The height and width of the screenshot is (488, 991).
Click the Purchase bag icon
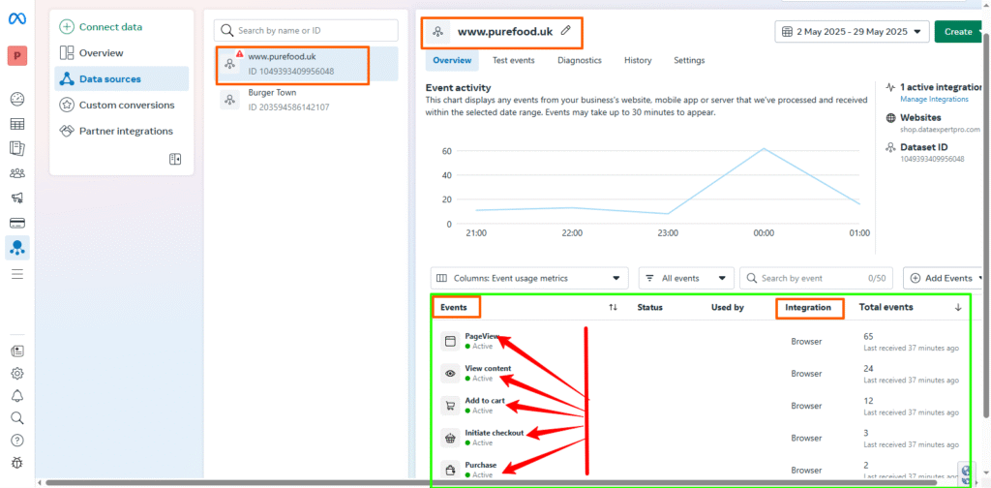[450, 471]
